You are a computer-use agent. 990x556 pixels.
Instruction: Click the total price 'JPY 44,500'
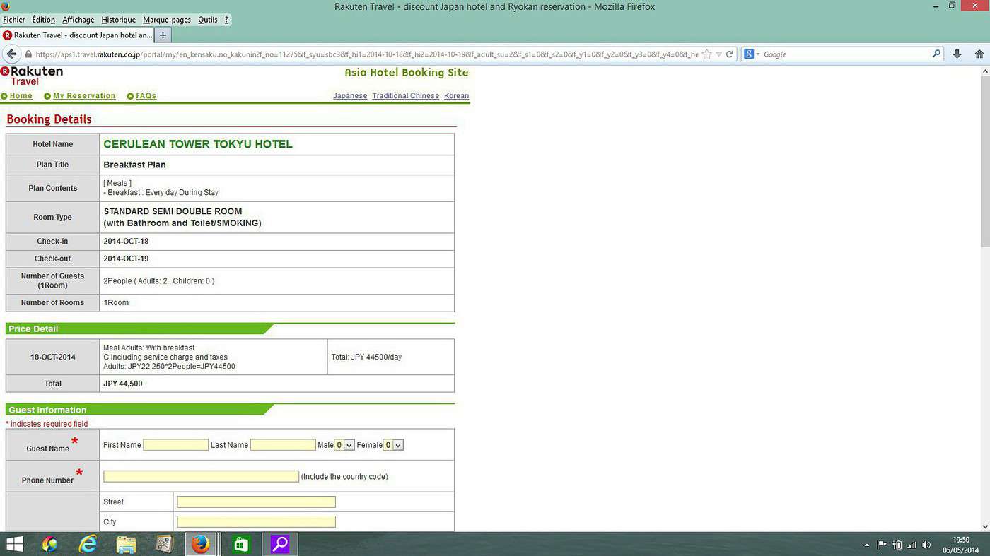tap(123, 384)
